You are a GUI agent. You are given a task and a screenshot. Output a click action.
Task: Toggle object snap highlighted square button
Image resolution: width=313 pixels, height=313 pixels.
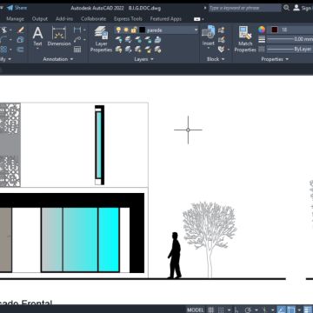(291, 310)
